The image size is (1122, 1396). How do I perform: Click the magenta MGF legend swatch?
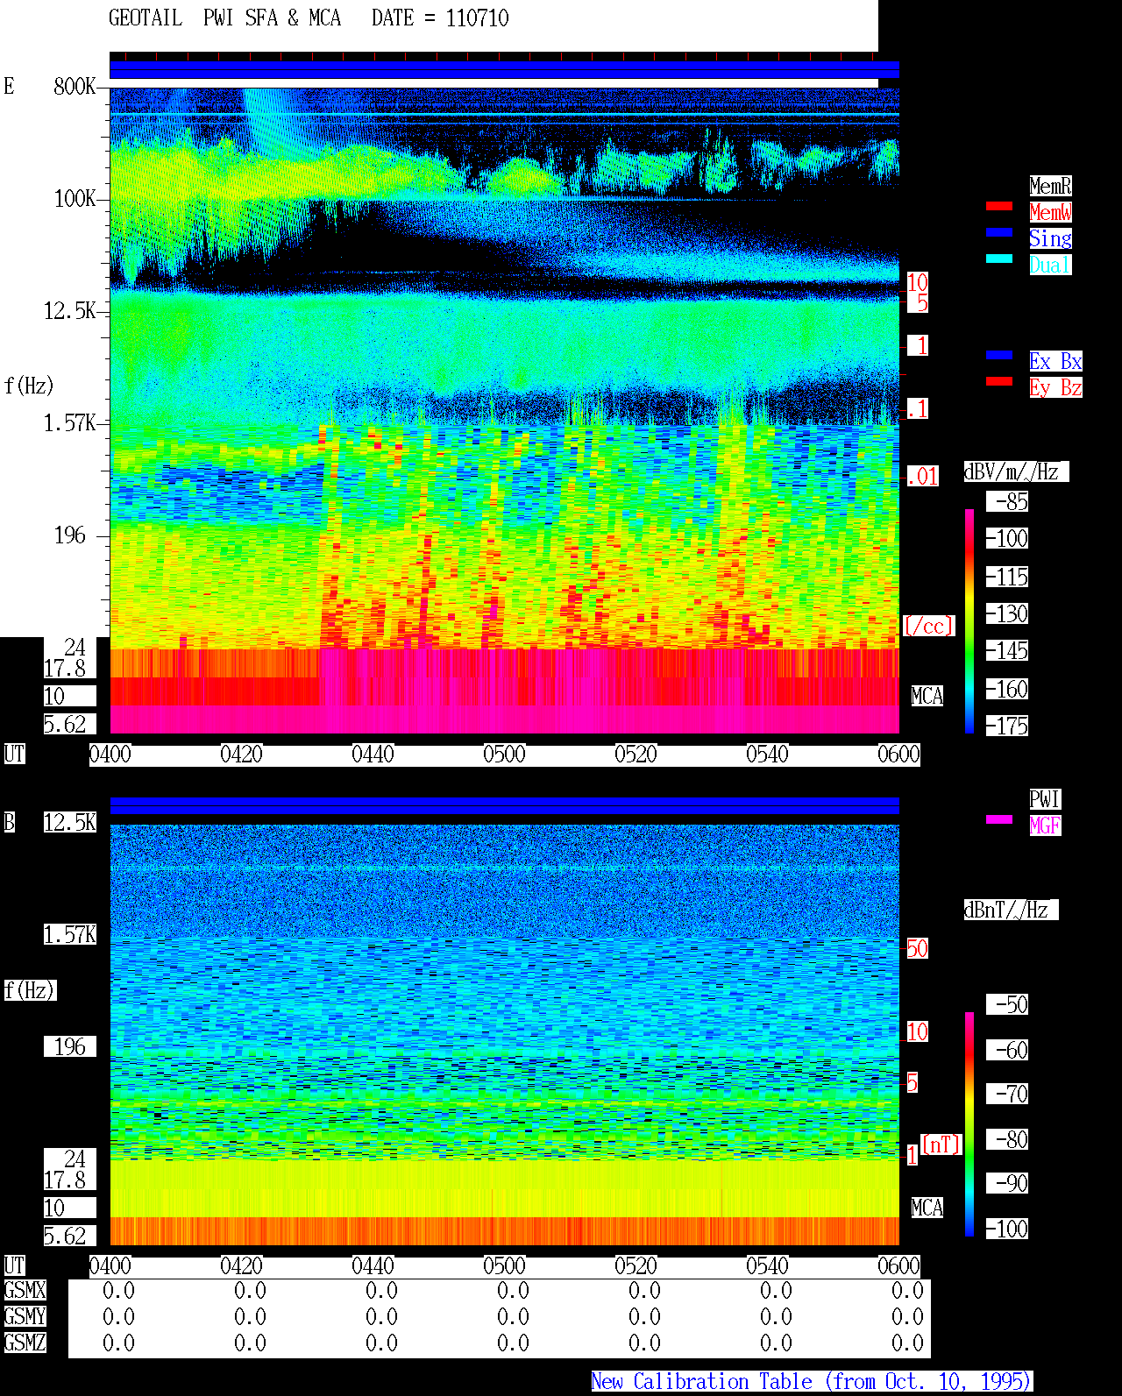coord(999,819)
